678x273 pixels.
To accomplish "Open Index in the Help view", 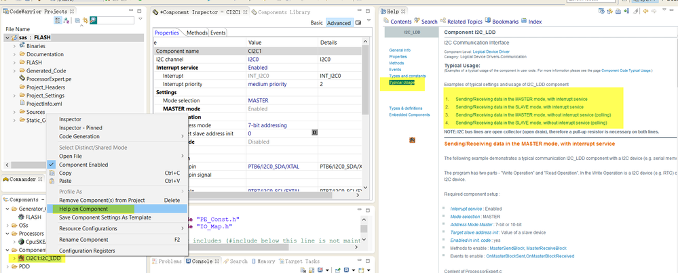I will click(x=531, y=21).
